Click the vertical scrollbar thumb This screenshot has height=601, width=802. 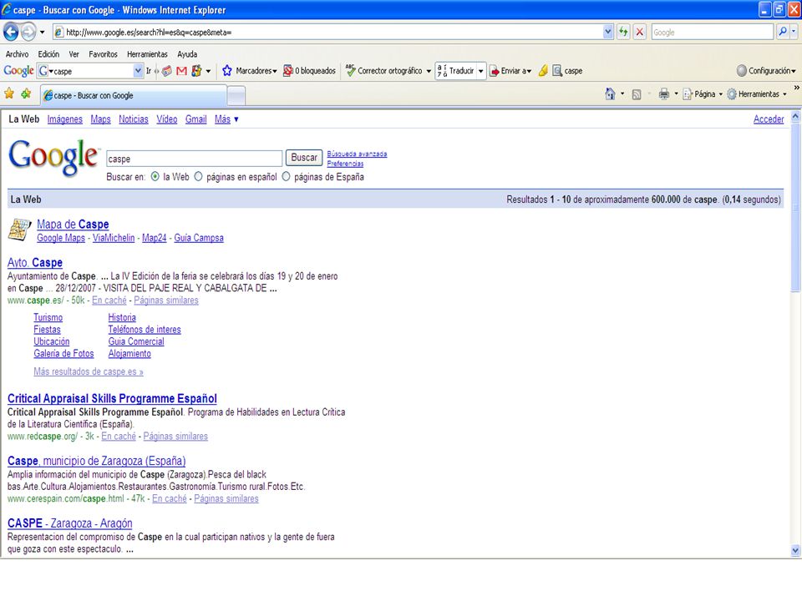click(x=794, y=207)
